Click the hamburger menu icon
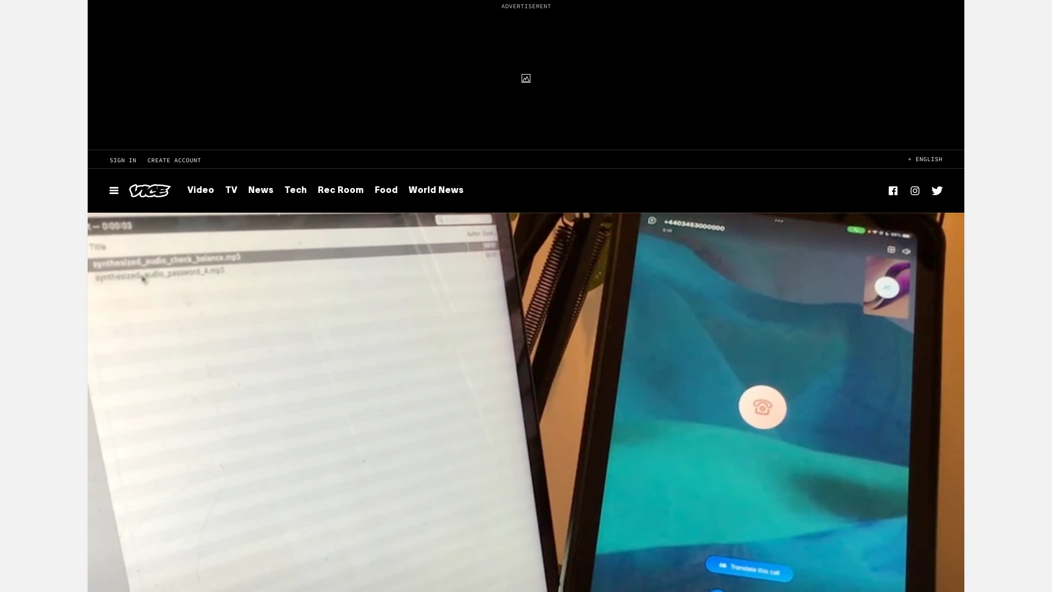 pos(113,190)
